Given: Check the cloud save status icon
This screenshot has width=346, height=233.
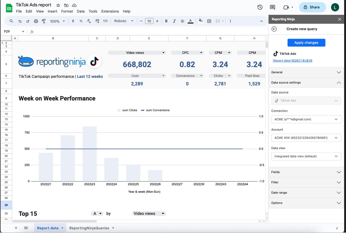Looking at the screenshot, I should [74, 5].
